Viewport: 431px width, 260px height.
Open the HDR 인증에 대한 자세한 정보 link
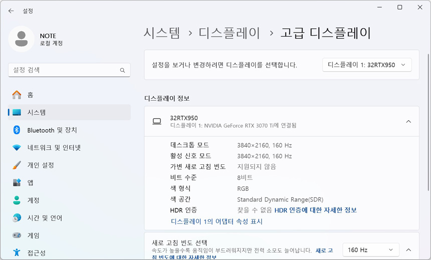click(x=315, y=210)
